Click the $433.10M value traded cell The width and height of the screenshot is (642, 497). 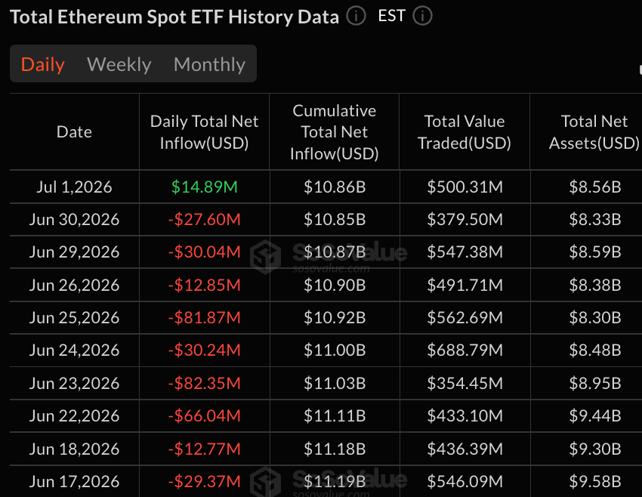point(465,415)
